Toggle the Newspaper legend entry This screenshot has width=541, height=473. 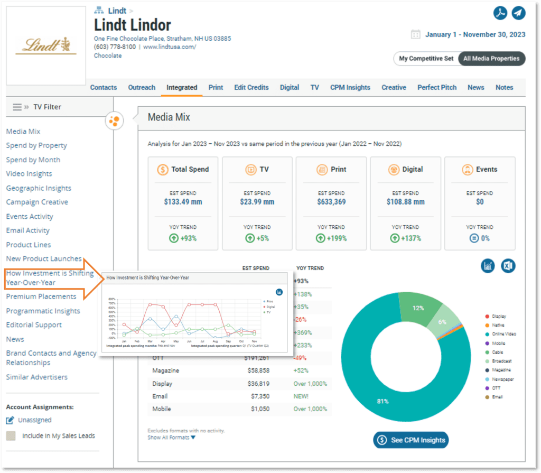(499, 379)
